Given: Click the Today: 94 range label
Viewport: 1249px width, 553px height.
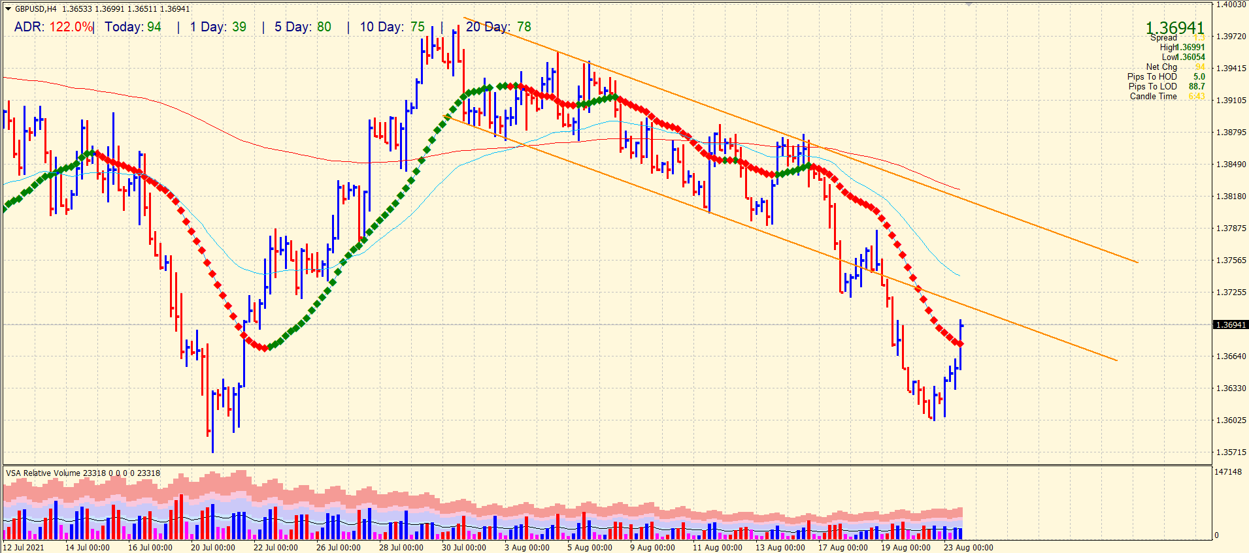Looking at the screenshot, I should tap(133, 27).
